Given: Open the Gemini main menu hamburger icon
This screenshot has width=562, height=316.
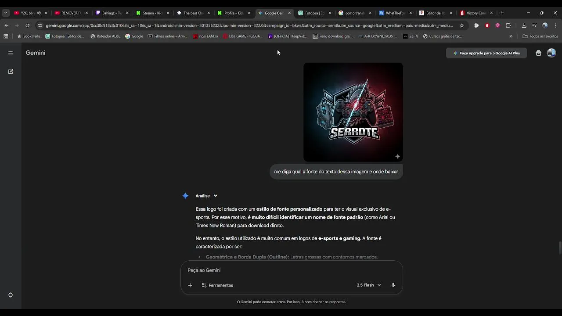Looking at the screenshot, I should [x=11, y=53].
